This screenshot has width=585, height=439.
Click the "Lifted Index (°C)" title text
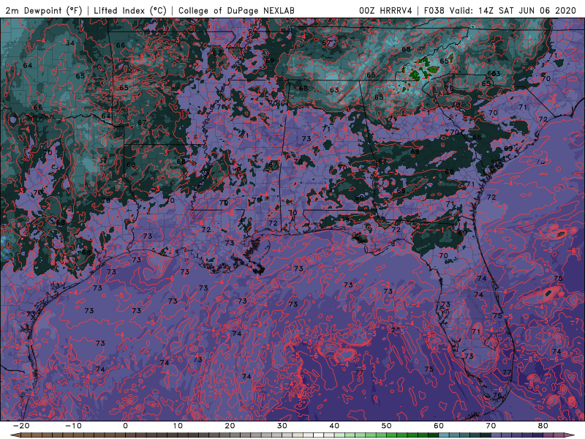coord(129,10)
